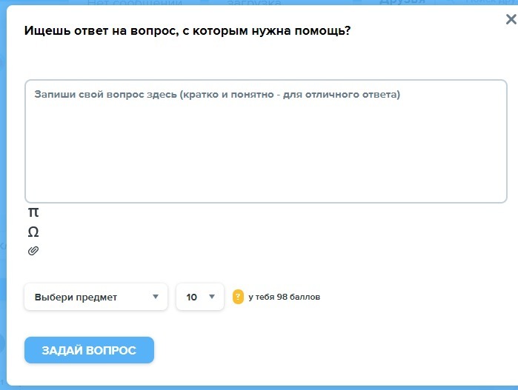Screen dimensions: 518x390
Task: Click the number 10 in the points selector
Action: point(192,297)
